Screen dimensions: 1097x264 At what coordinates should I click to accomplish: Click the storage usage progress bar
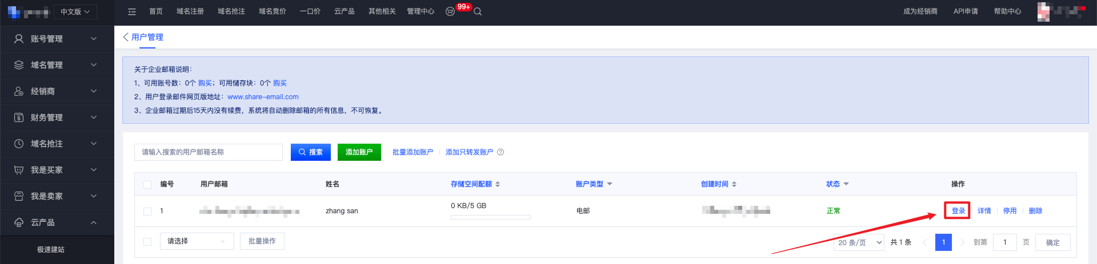click(x=490, y=217)
